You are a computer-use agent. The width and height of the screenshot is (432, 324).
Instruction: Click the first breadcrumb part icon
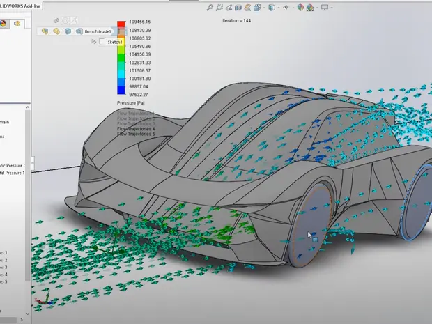coord(45,31)
